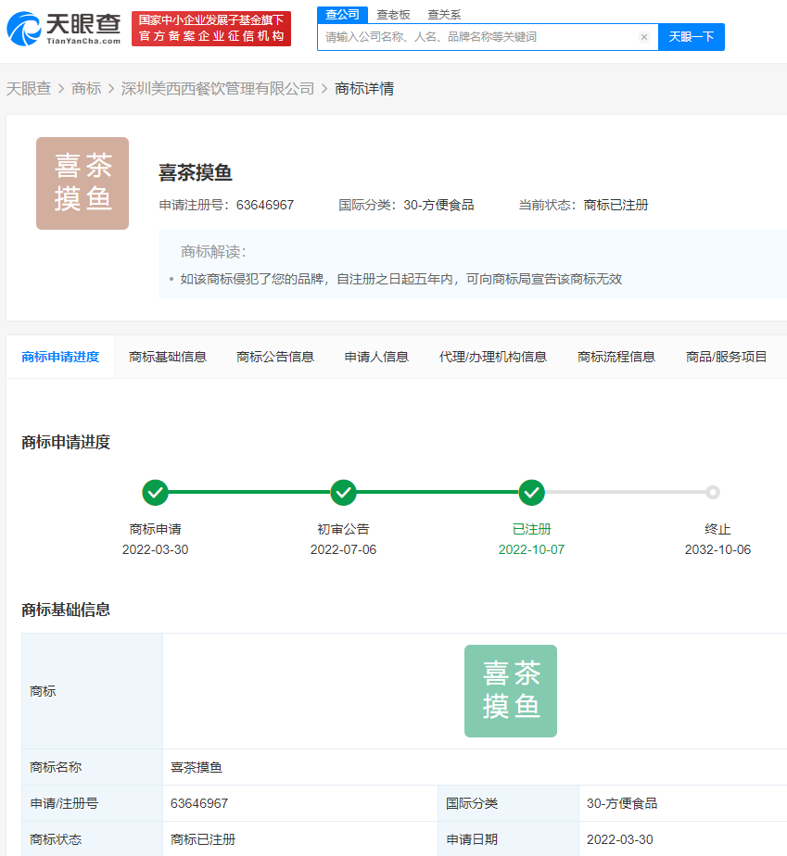Viewport: 787px width, 856px height.
Task: Select the 申请人信息 tab
Action: 375,356
